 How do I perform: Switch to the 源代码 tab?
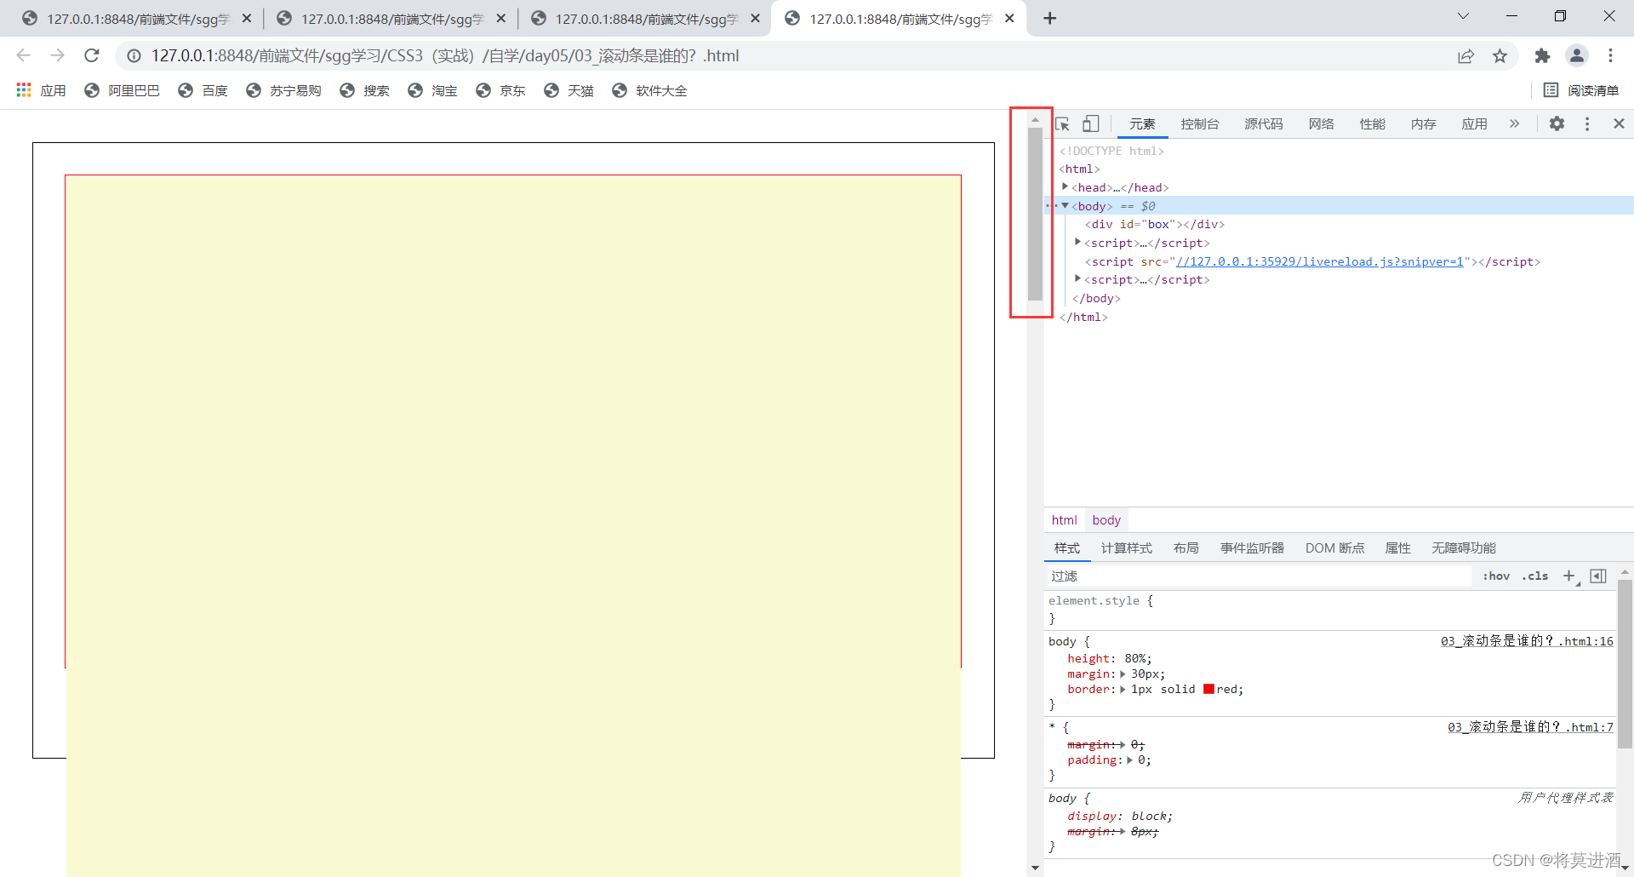pyautogui.click(x=1263, y=124)
